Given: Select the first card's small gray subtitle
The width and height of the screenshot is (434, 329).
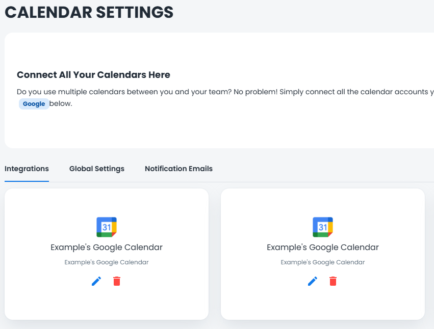Looking at the screenshot, I should [x=107, y=262].
